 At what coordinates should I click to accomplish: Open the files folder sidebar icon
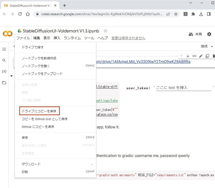tap(4, 83)
